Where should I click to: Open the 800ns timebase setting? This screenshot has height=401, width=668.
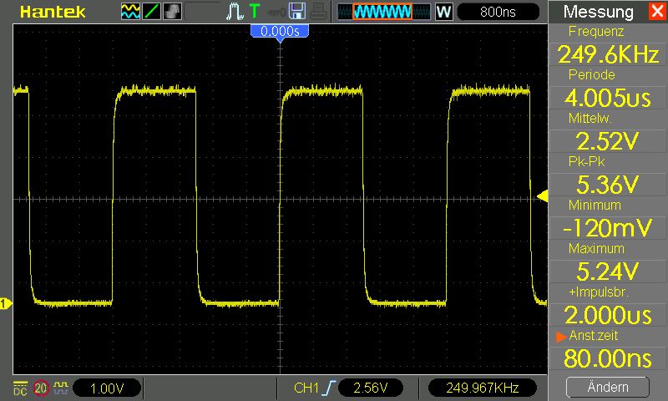[x=498, y=12]
